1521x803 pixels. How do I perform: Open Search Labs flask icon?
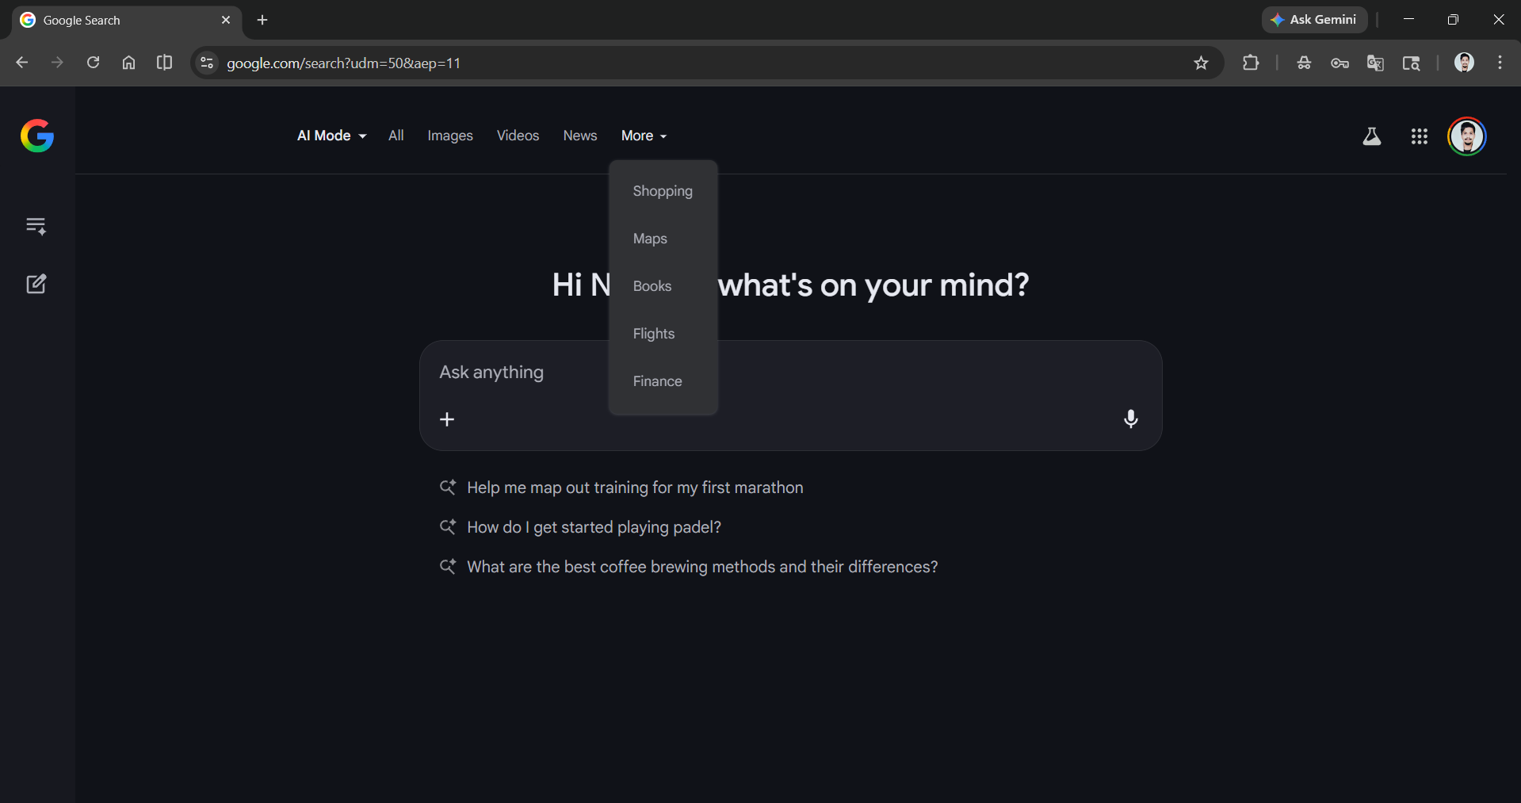tap(1372, 136)
